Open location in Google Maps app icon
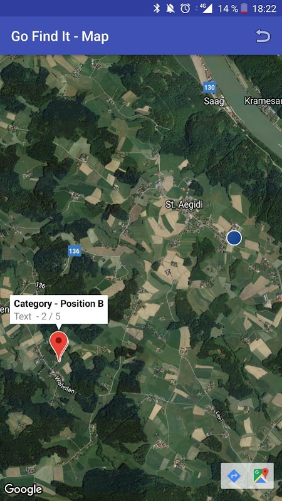This screenshot has width=282, height=501. [x=261, y=476]
